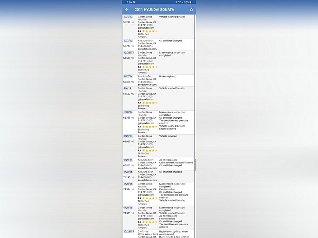Tap the back arrow in header

tap(127, 10)
